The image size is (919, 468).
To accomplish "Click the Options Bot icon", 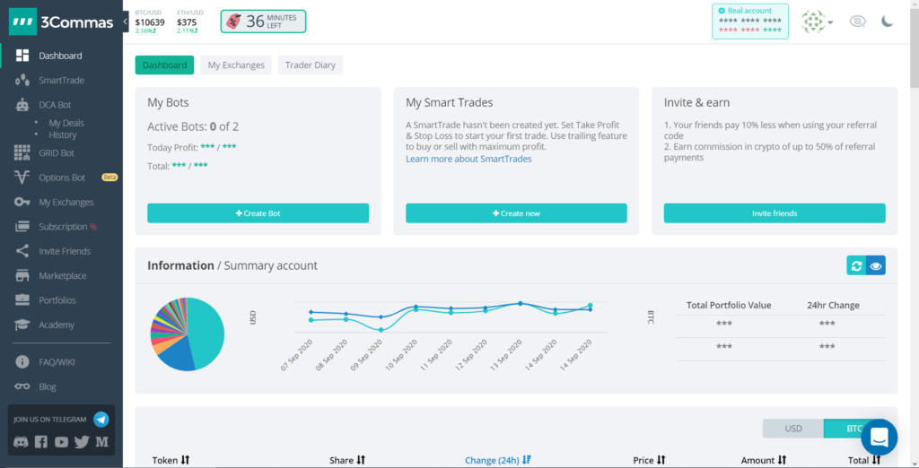I will point(22,178).
